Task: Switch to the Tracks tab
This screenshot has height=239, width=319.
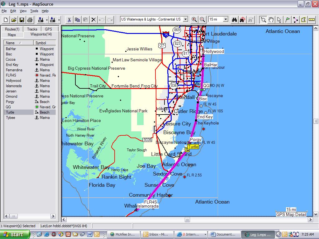Action: click(32, 29)
